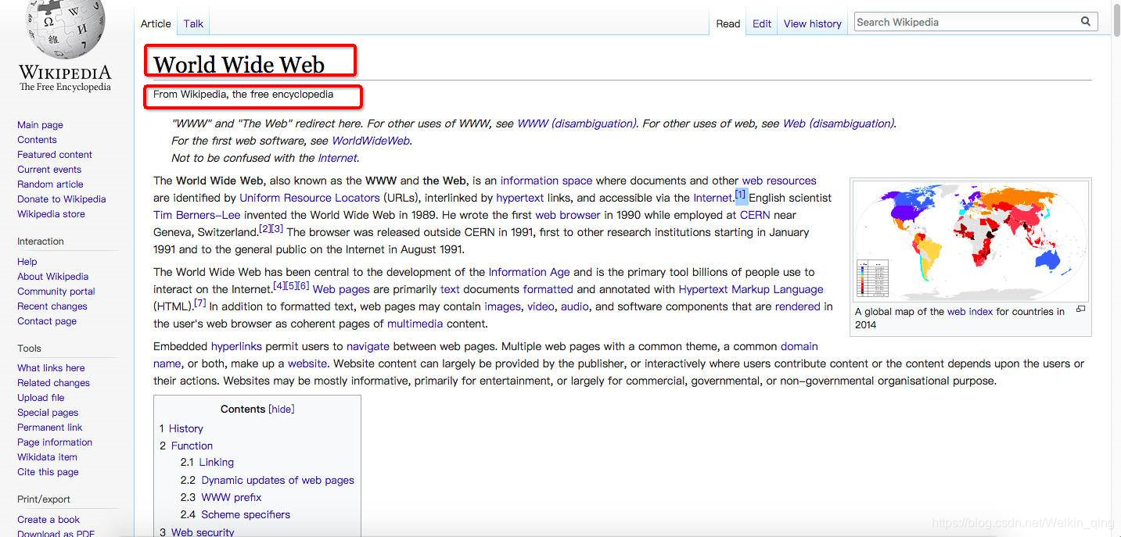Screen dimensions: 1121x537
Task: Open the sidebar Contents link
Action: 37,140
